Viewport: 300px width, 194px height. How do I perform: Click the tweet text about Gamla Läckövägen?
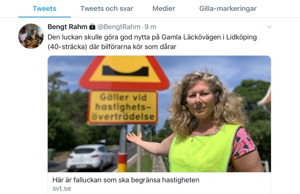(x=152, y=42)
